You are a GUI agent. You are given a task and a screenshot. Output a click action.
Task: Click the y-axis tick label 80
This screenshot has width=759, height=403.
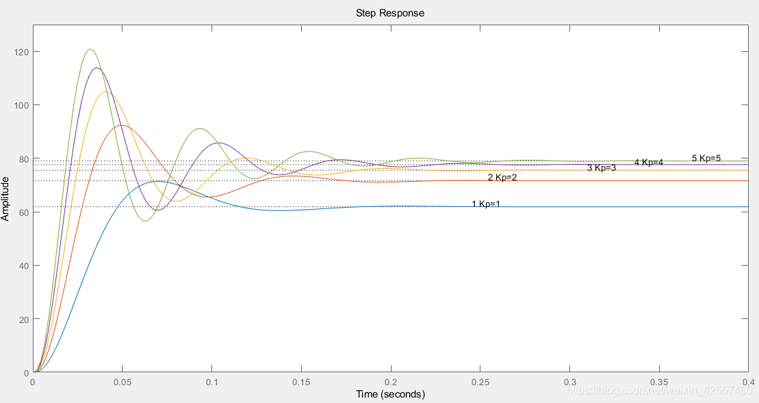pyautogui.click(x=23, y=159)
